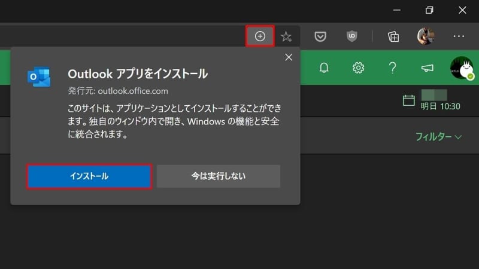Expand the フィルター dropdown
This screenshot has width=479, height=269.
tap(438, 137)
